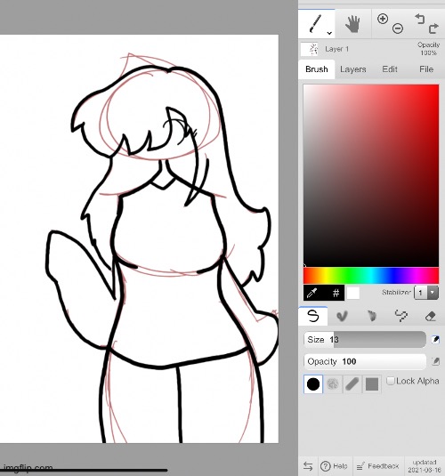Viewport: 445px width, 476px height.
Task: Activate the eyedropper color picker
Action: [x=312, y=293]
